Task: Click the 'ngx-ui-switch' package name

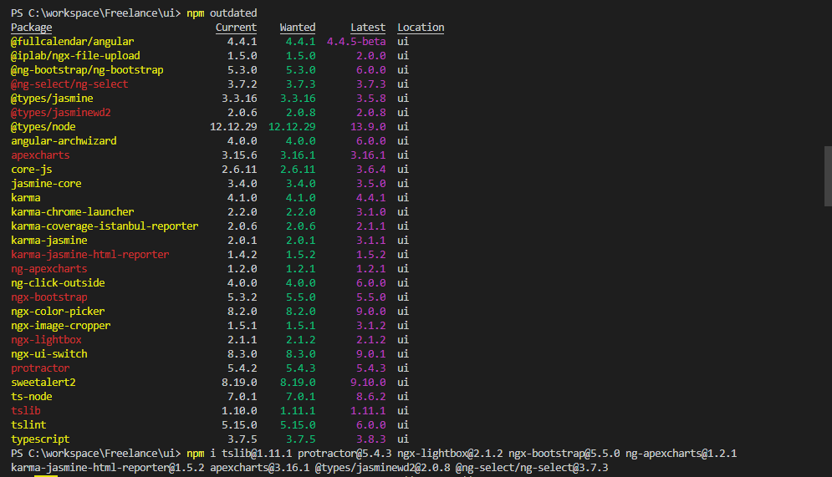Action: (48, 354)
